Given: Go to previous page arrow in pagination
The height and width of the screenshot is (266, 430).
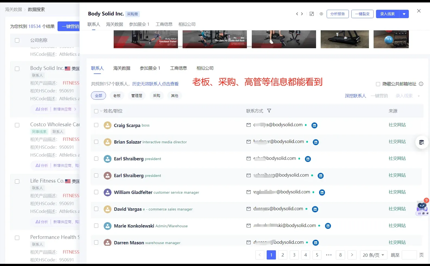Looking at the screenshot, I should coord(260,255).
